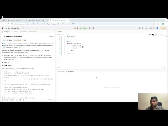Open the debugger icon in toolbar
Image resolution: width=168 pixels, height=126 pixels.
(x=75, y=28)
